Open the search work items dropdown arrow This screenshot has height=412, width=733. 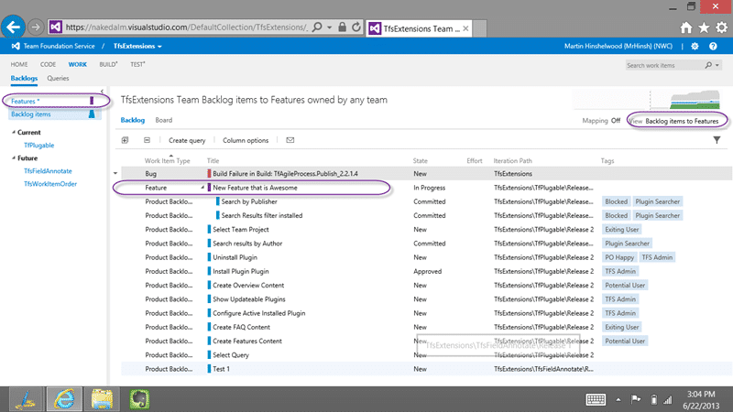[x=717, y=65]
